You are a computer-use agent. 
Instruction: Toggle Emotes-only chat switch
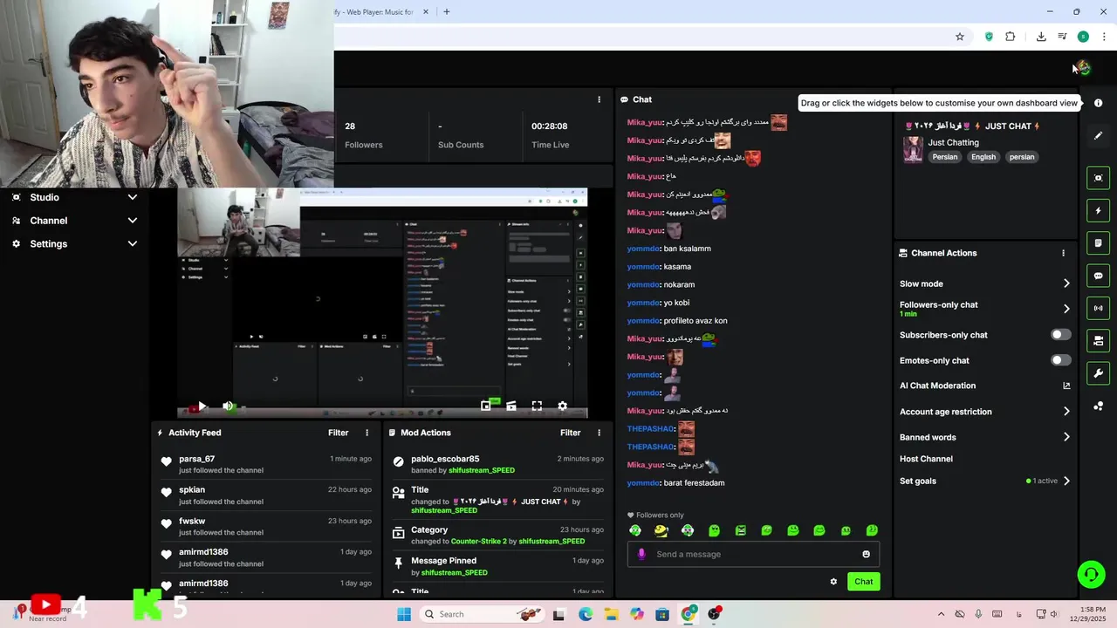(1060, 360)
